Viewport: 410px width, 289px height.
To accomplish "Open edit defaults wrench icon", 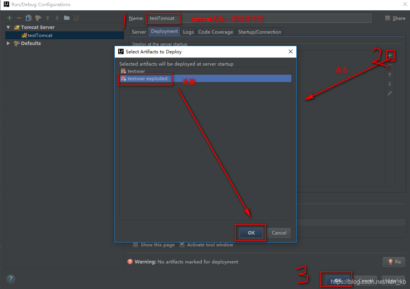I will coord(38,18).
